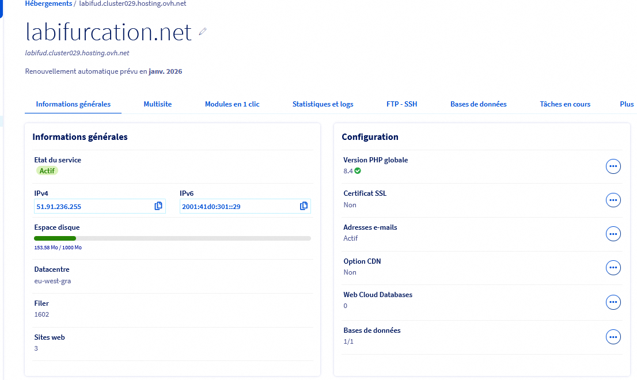Copy the IPv6 address with copy icon
637x380 pixels.
coord(304,206)
